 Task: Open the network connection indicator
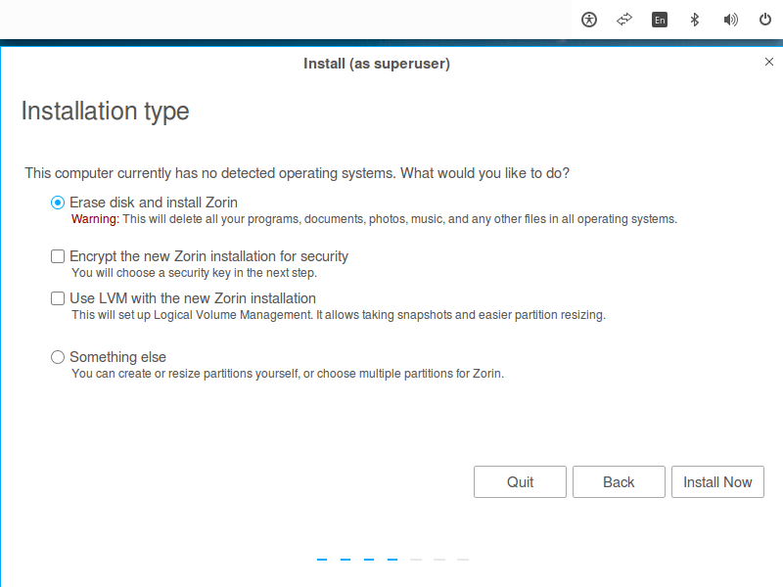(624, 20)
